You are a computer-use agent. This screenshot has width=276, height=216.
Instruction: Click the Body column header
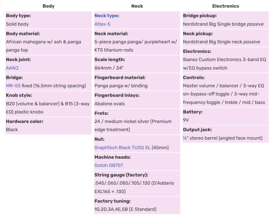click(48, 6)
